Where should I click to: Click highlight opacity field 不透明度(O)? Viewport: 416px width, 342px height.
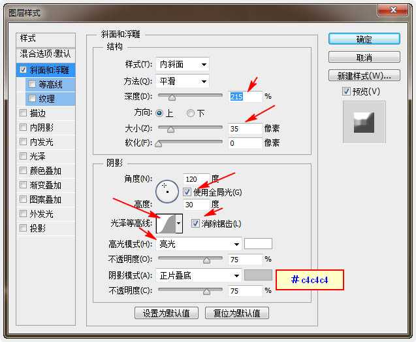245,260
